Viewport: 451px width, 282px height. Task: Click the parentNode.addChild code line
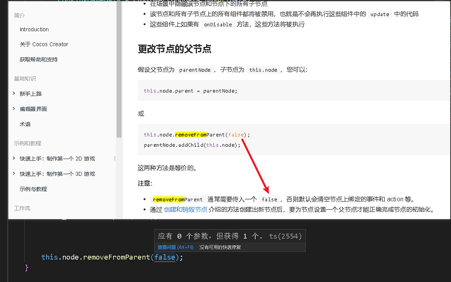192,145
